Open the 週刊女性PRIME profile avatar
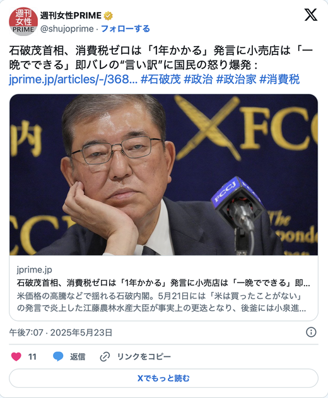Viewport: 328px width, 398px height. [x=23, y=21]
